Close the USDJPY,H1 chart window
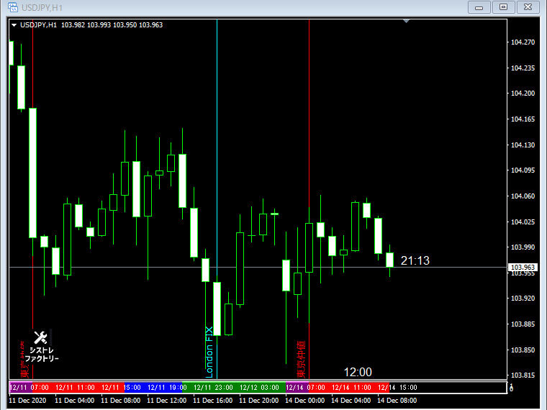The width and height of the screenshot is (547, 410). click(528, 7)
